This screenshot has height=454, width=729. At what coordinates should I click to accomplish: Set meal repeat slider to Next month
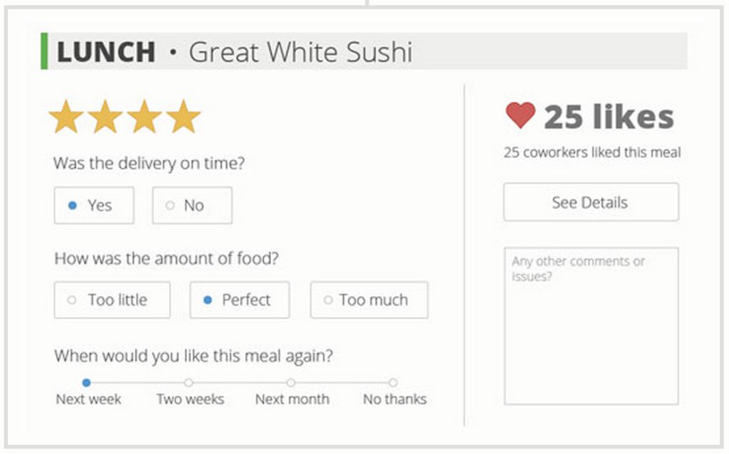pyautogui.click(x=291, y=383)
